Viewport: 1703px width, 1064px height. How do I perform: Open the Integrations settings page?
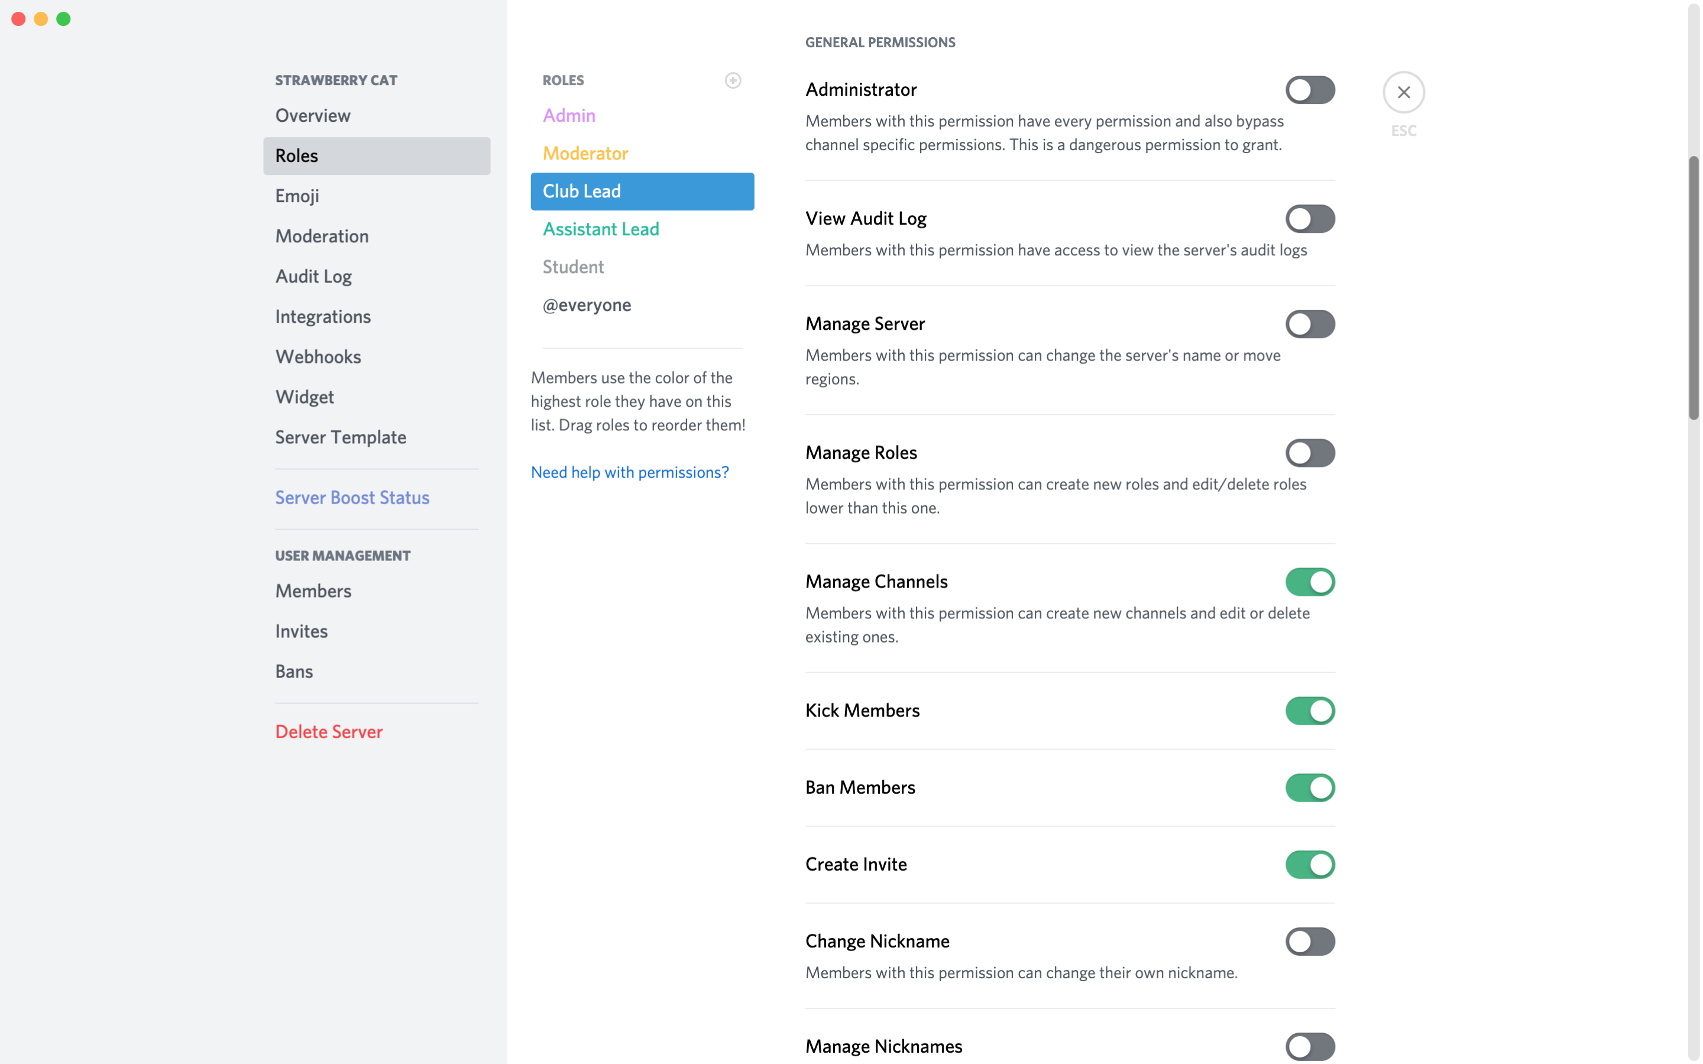coord(322,315)
